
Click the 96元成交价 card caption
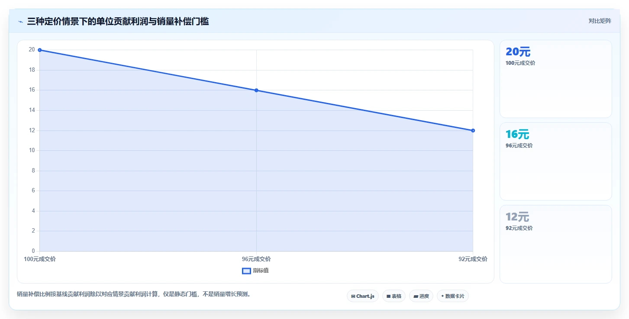coord(519,146)
